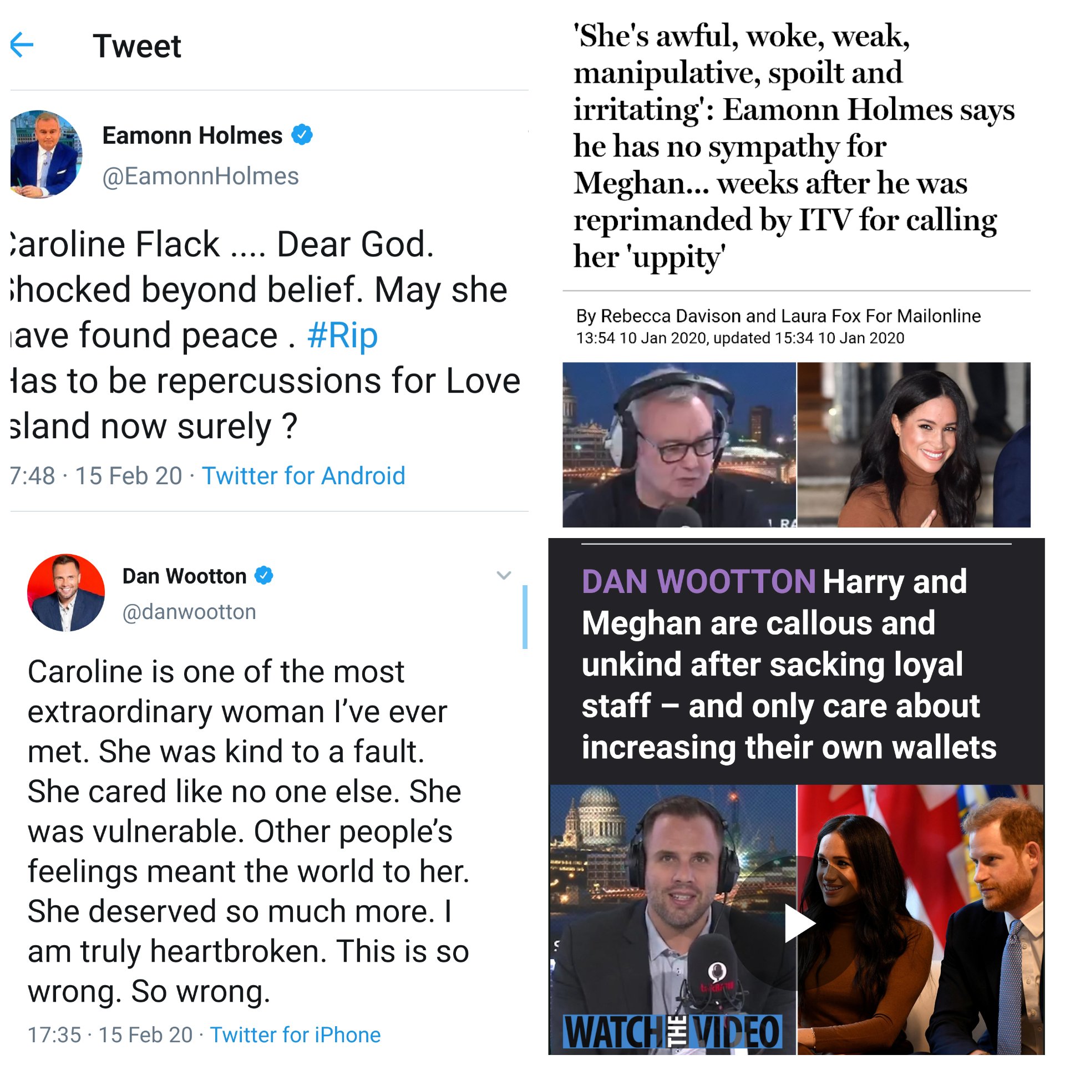Image resolution: width=1065 pixels, height=1065 pixels.
Task: Open the Mailonline headline about Meghan
Action: point(794,146)
